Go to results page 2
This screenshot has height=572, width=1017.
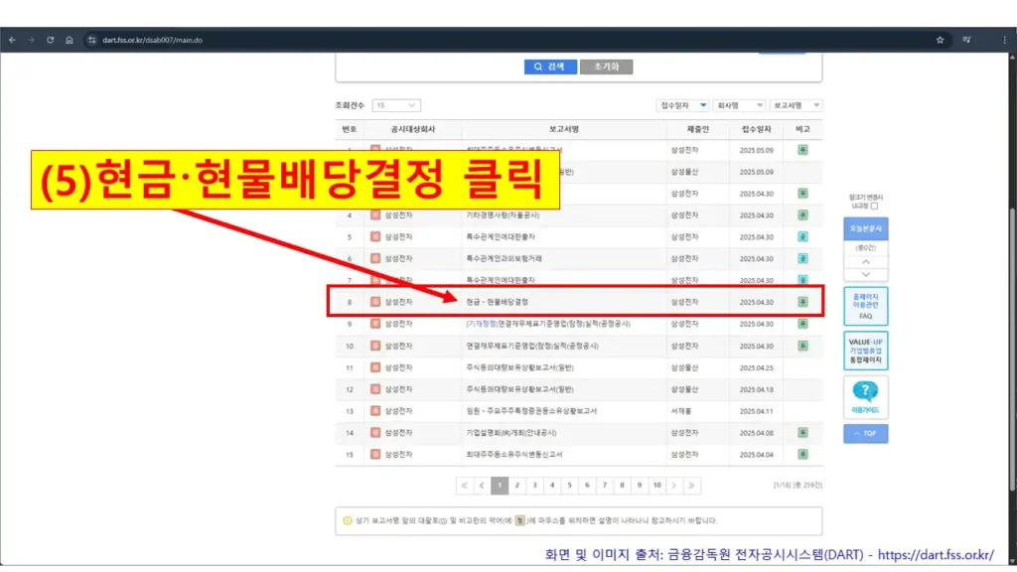click(x=516, y=485)
